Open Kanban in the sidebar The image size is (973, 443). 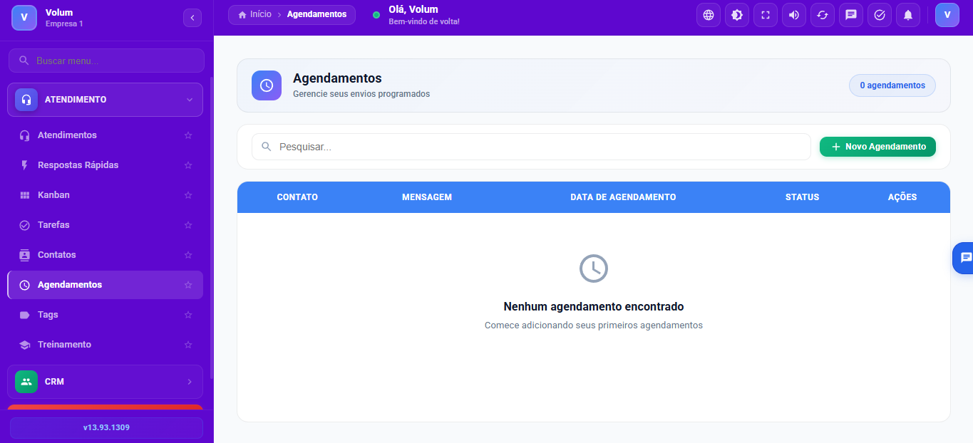pyautogui.click(x=105, y=195)
